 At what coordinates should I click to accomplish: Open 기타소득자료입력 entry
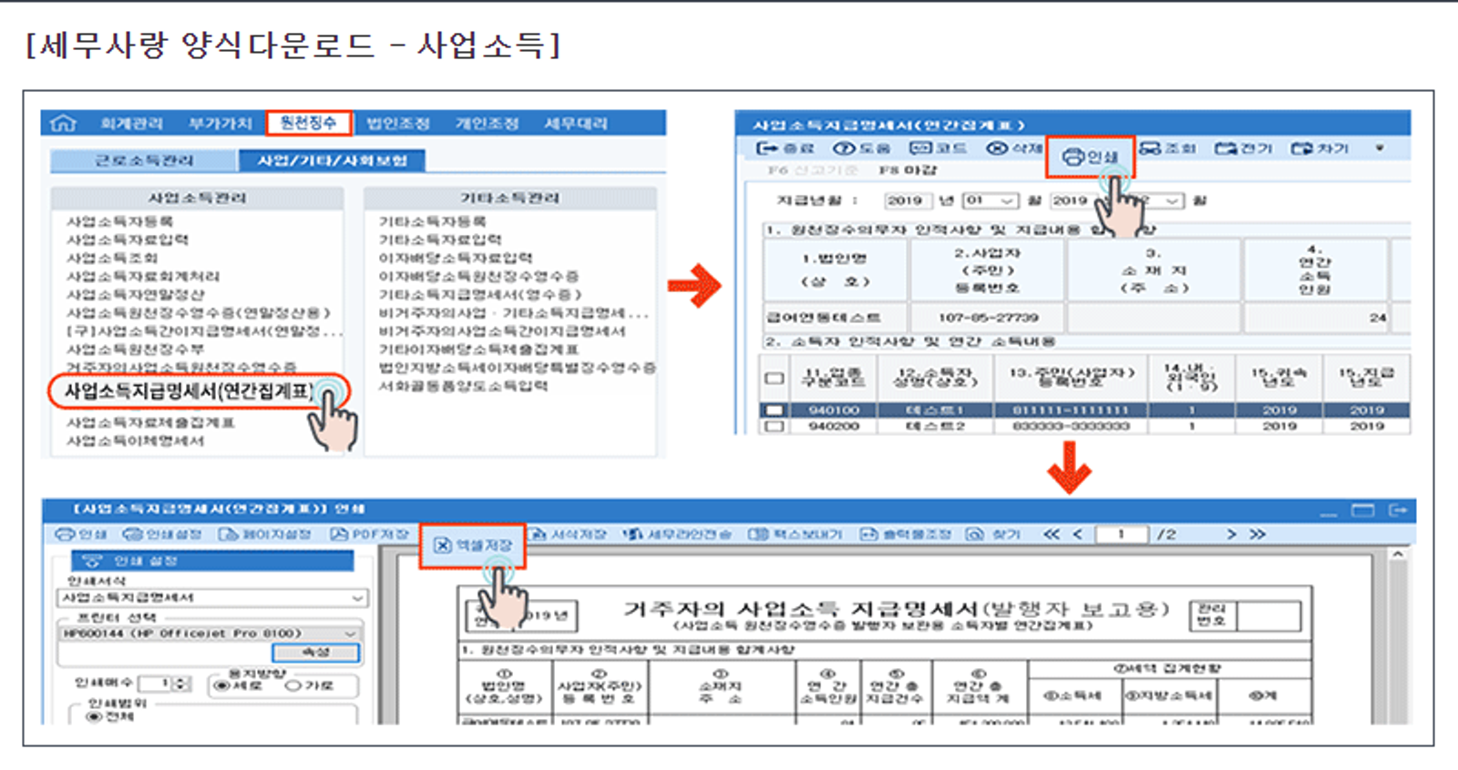pyautogui.click(x=440, y=239)
